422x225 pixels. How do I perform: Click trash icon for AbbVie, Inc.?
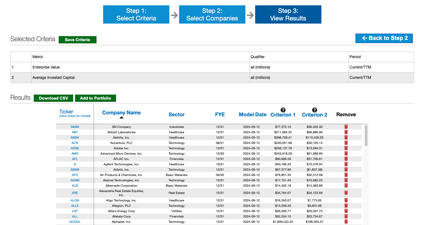346,138
